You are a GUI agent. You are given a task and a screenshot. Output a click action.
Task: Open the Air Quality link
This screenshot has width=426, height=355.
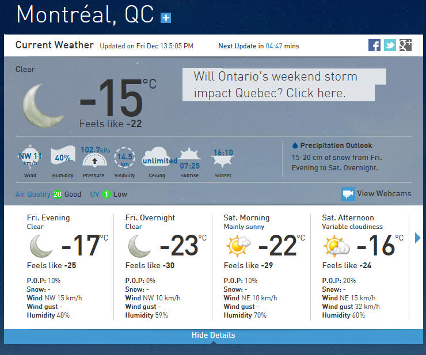click(x=33, y=194)
